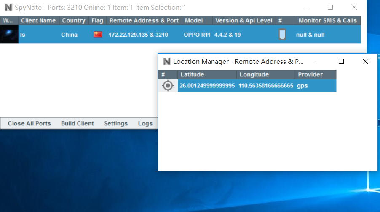Click Version & Api Level column header
Image resolution: width=380 pixels, height=212 pixels.
click(x=244, y=20)
